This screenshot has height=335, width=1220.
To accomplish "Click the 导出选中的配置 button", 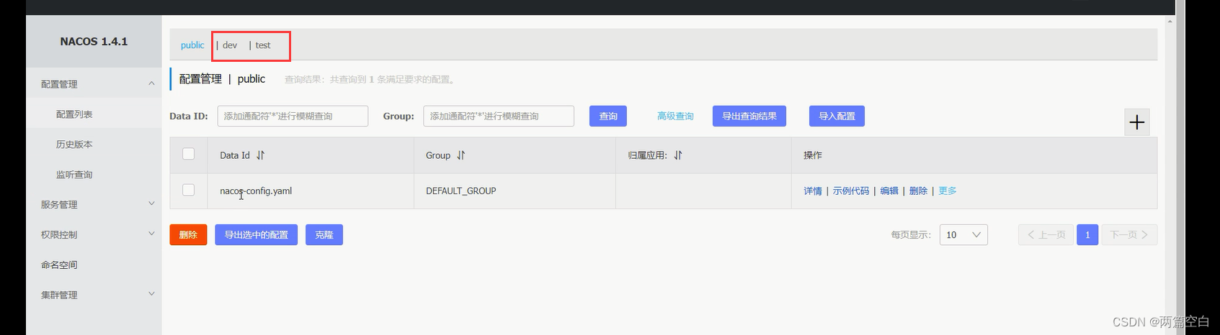I will (256, 235).
